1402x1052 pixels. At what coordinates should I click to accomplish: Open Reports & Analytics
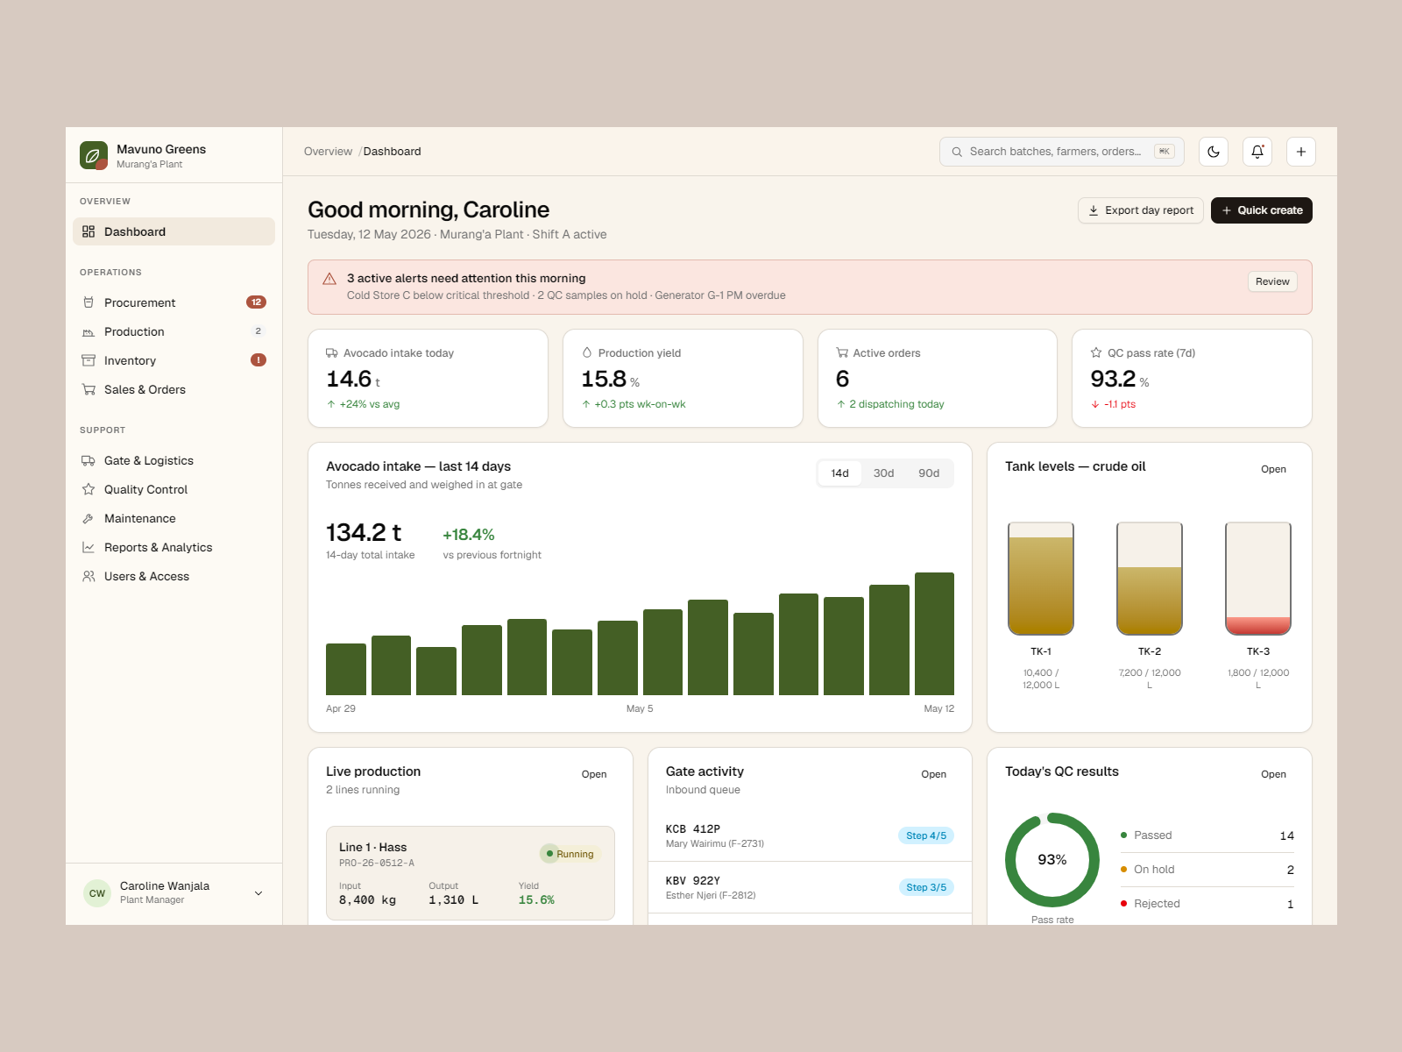tap(173, 547)
